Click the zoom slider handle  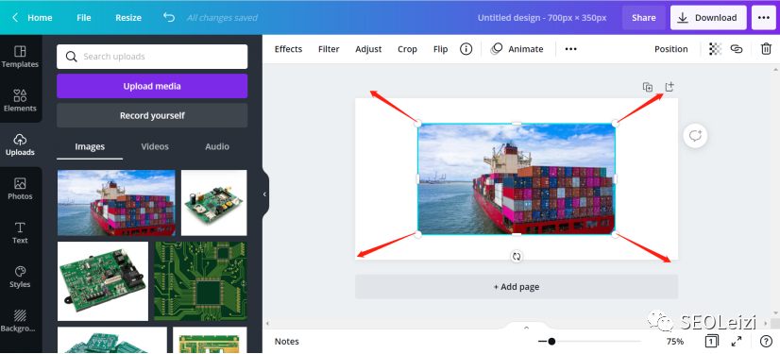(x=551, y=341)
